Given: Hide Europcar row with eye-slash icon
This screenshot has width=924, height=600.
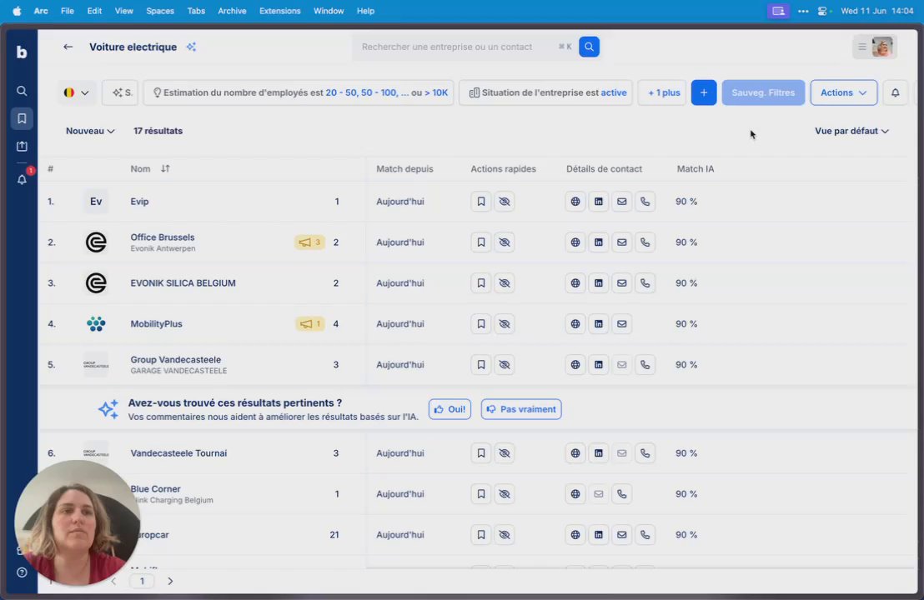Looking at the screenshot, I should [505, 535].
